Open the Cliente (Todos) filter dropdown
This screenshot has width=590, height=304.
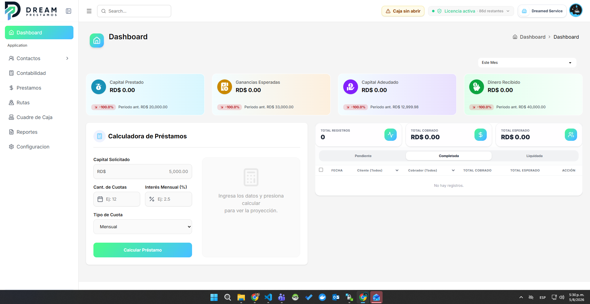coord(378,170)
